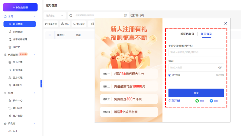This screenshot has width=241, height=136.
Task: Click the person icon beside 自有代理
Action: click(10, 70)
